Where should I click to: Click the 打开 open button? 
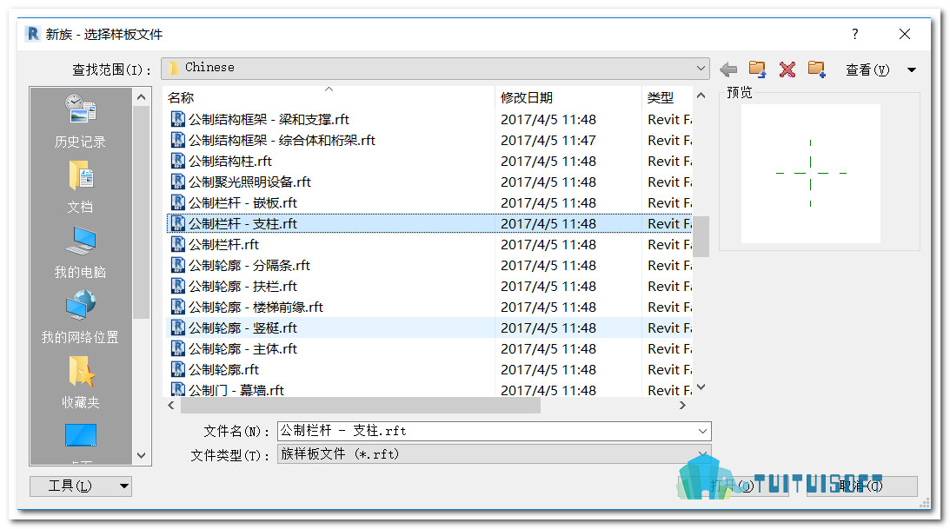click(x=733, y=486)
